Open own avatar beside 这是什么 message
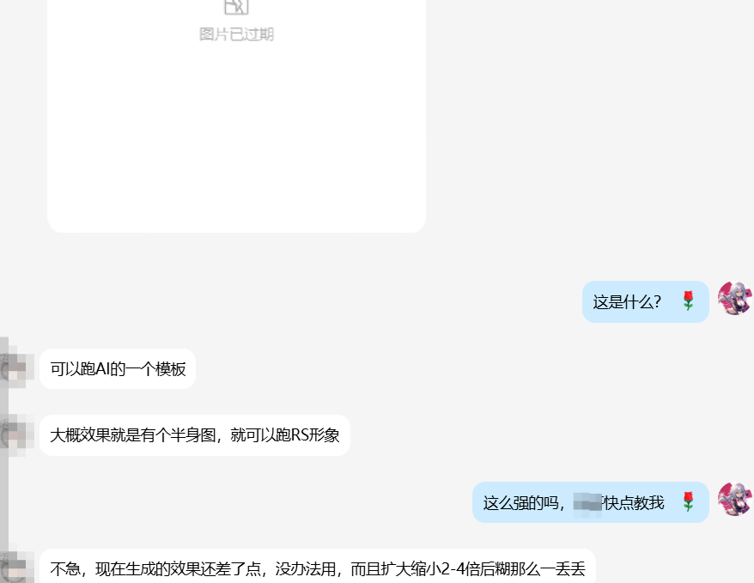Image resolution: width=754 pixels, height=583 pixels. pos(735,299)
